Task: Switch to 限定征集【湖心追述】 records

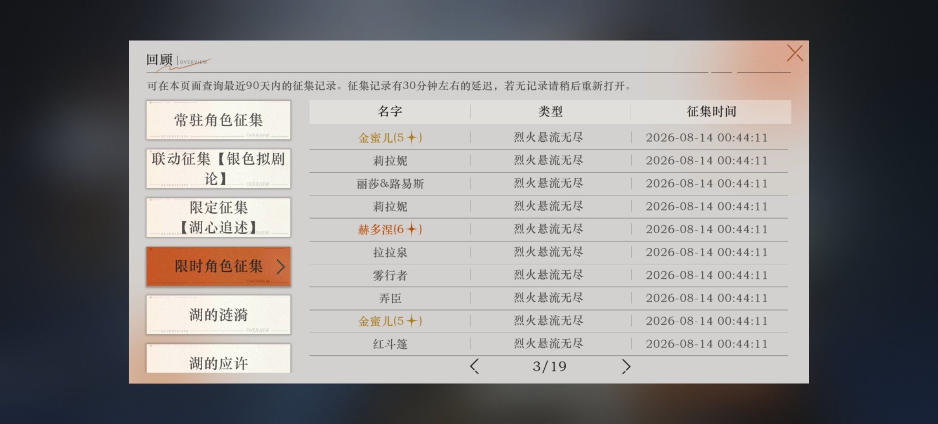Action: (x=218, y=217)
